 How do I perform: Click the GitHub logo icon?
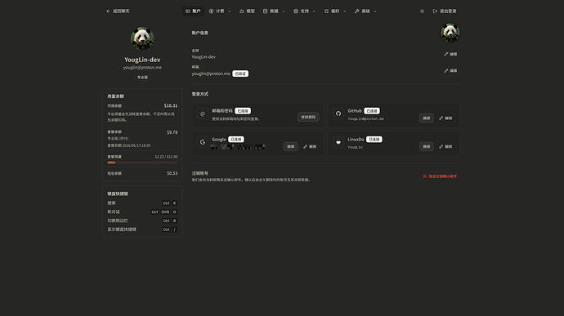point(338,113)
